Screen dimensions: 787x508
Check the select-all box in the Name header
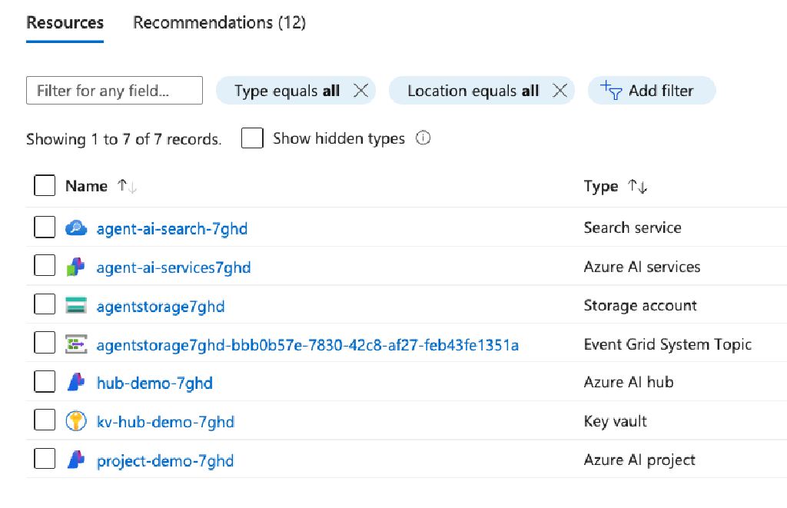tap(45, 185)
